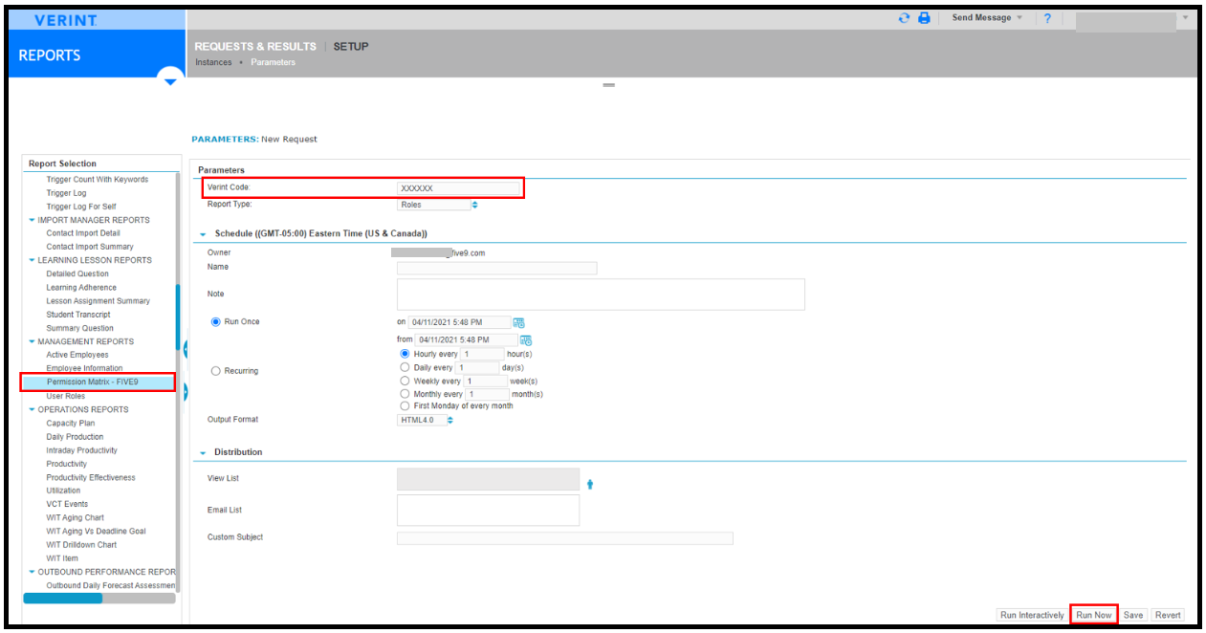Select the User Roles report
Image resolution: width=1206 pixels, height=633 pixels.
click(x=66, y=396)
